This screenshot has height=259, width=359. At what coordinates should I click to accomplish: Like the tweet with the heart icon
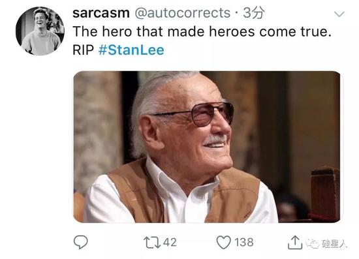223,242
